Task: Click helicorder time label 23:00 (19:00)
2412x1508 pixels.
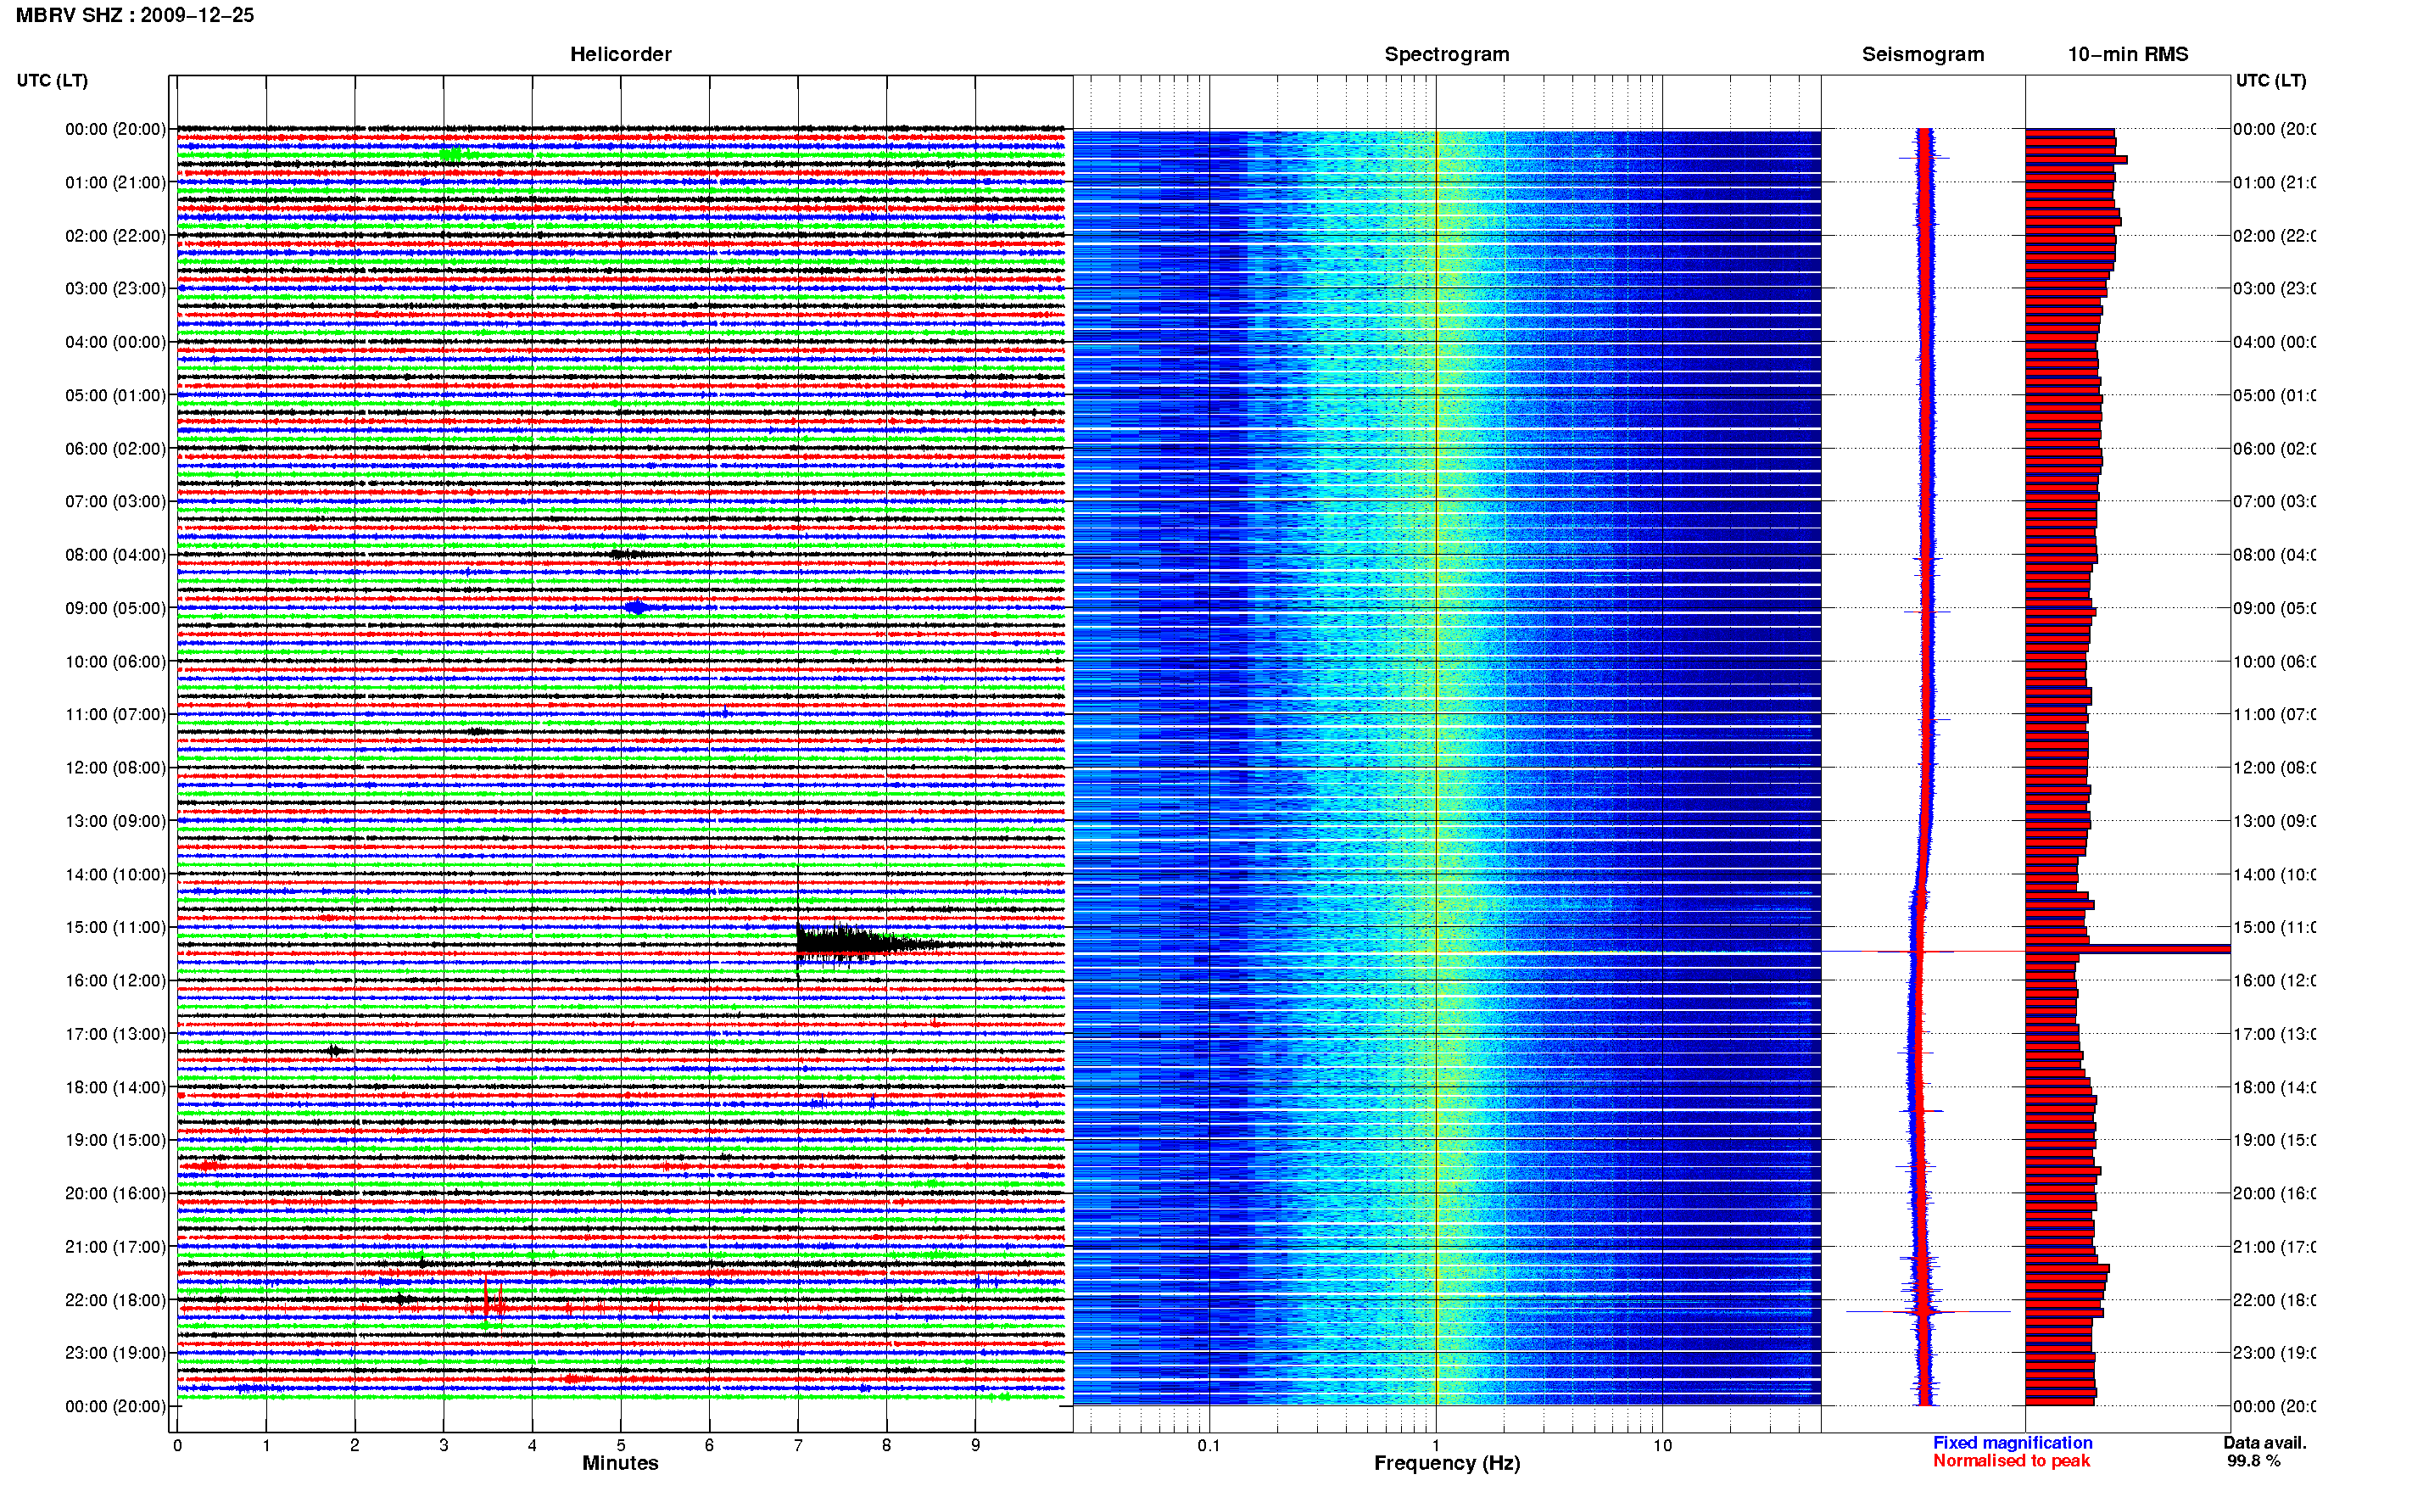Action: [x=115, y=1354]
